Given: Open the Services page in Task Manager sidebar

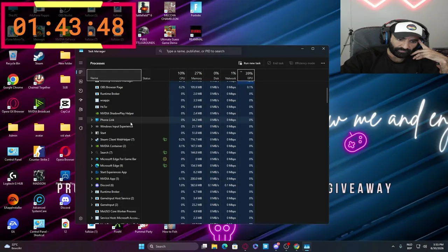Looking at the screenshot, I should pyautogui.click(x=80, y=128).
